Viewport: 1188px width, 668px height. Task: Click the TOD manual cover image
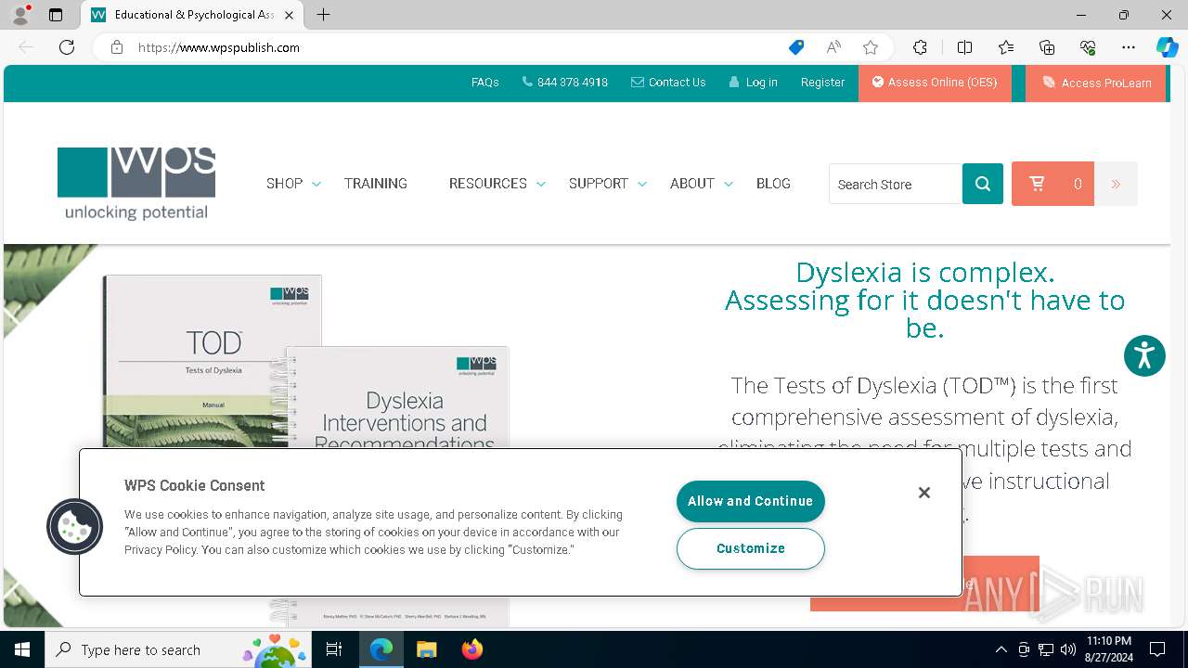tap(213, 361)
